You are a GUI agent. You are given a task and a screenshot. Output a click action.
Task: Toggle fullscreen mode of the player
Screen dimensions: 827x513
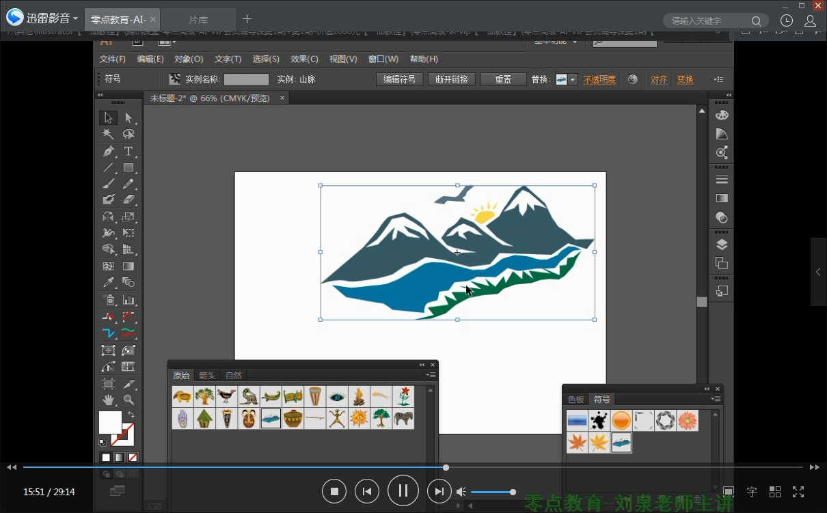point(798,492)
